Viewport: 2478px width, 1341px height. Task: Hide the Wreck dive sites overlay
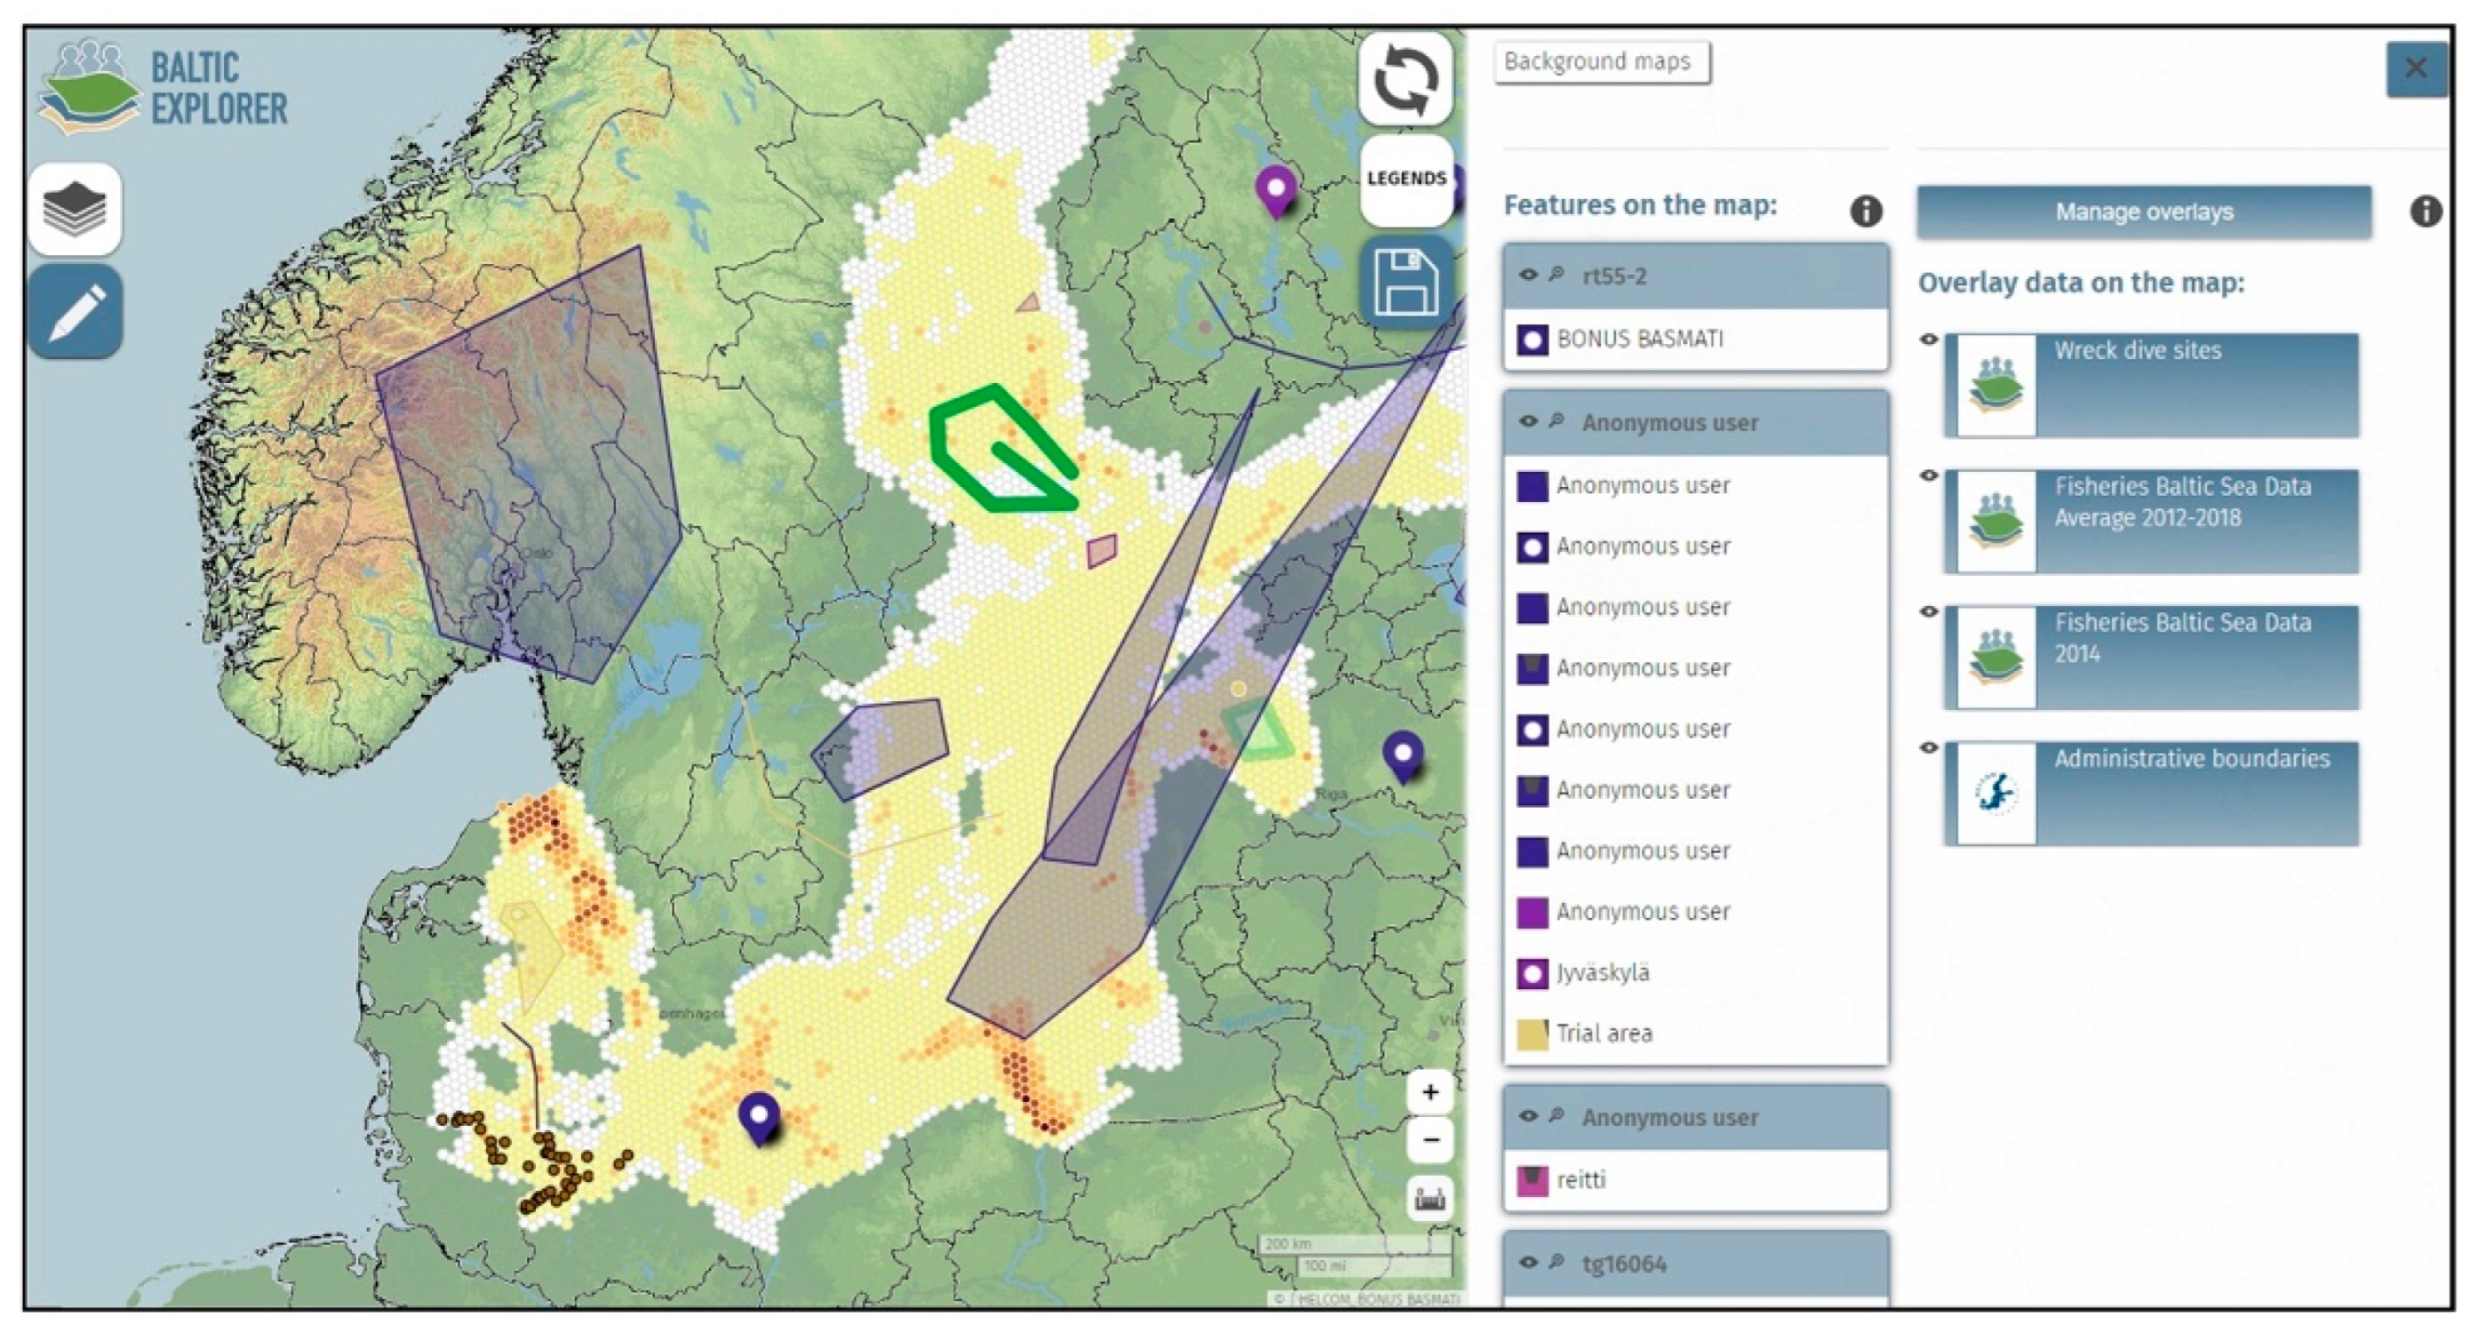tap(1928, 339)
